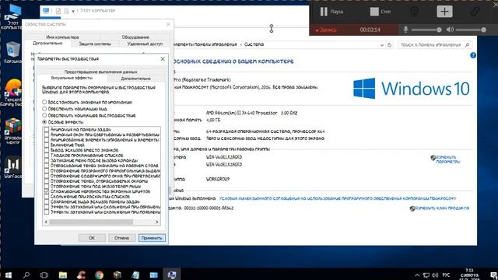Select Обеспечить наилучший вид radio
This screenshot has width=498, height=280.
44,109
